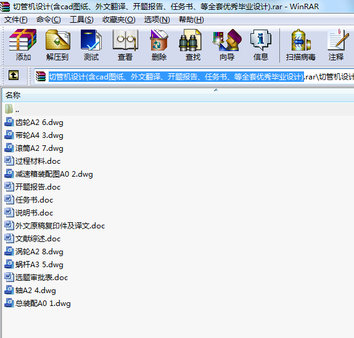Open the Help (帮助) menu
This screenshot has height=338, width=354.
(191, 20)
